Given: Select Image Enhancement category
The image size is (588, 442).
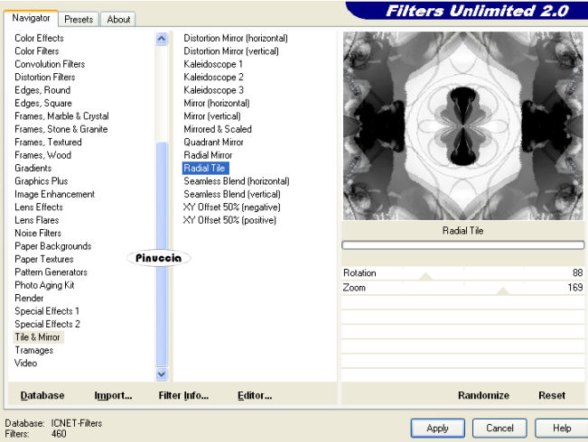Looking at the screenshot, I should pyautogui.click(x=55, y=194).
